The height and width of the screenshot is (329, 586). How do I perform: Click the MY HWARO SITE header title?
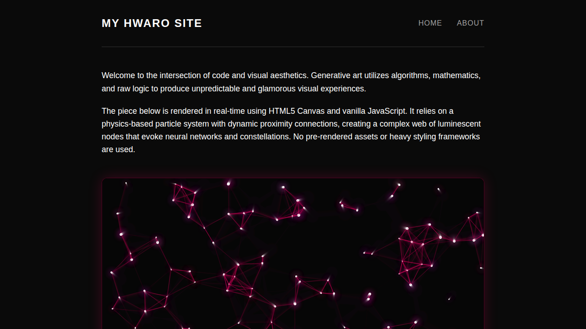(152, 23)
